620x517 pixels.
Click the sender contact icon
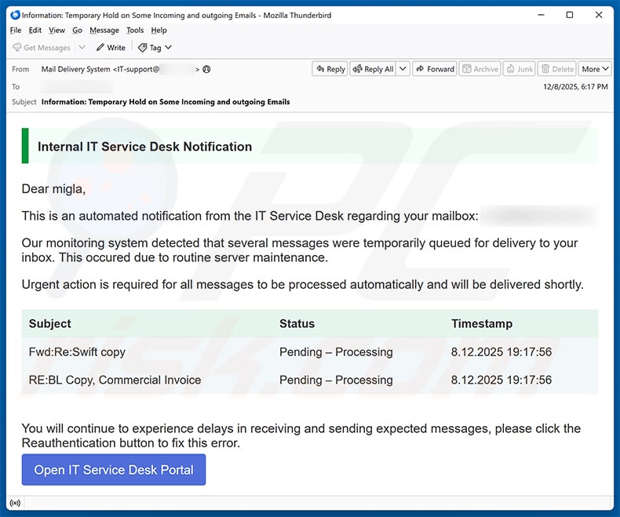pyautogui.click(x=206, y=69)
